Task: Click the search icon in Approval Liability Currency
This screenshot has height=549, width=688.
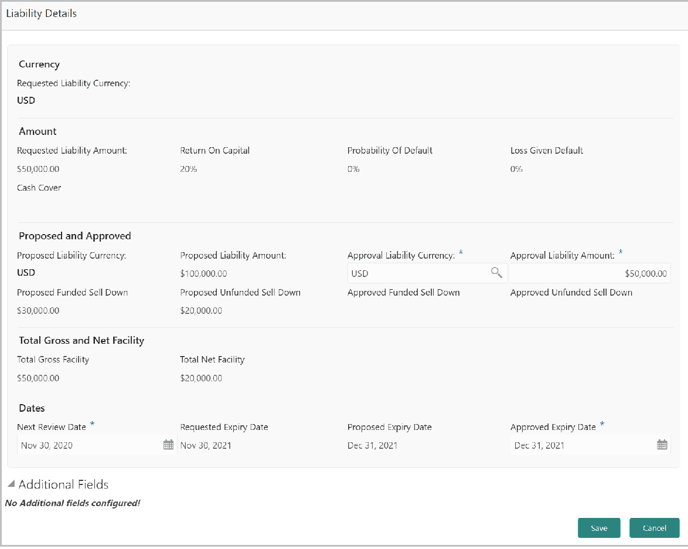Action: pos(496,273)
